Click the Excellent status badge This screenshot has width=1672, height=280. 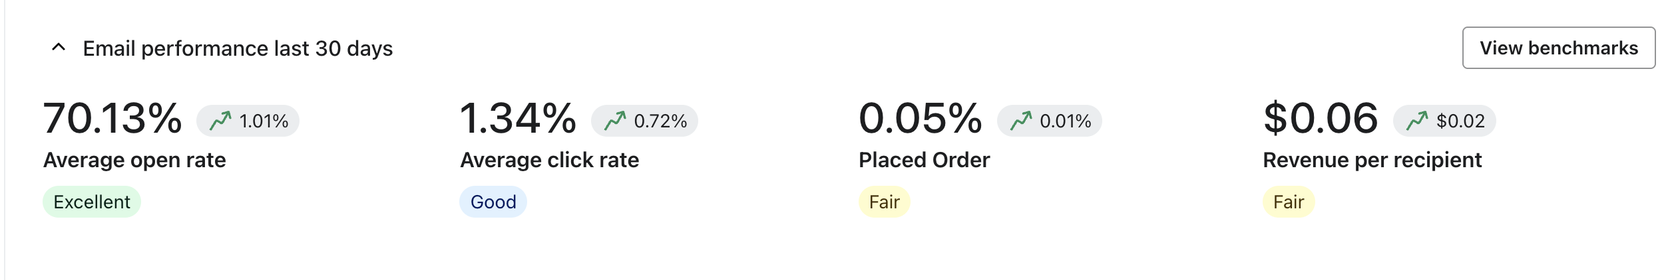92,202
